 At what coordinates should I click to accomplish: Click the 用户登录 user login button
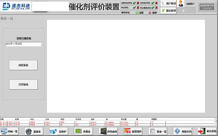[x=168, y=3]
